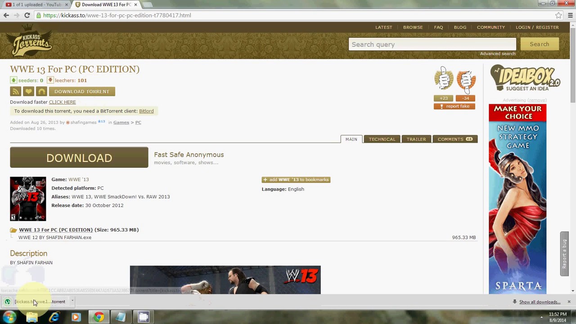Click the green seeders up-arrow icon

[13, 80]
